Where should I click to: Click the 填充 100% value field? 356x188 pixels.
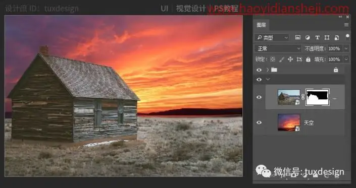(334, 59)
